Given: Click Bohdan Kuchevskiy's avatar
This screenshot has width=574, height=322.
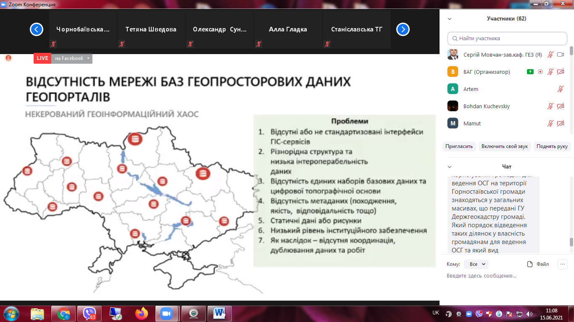Looking at the screenshot, I should coord(453,106).
